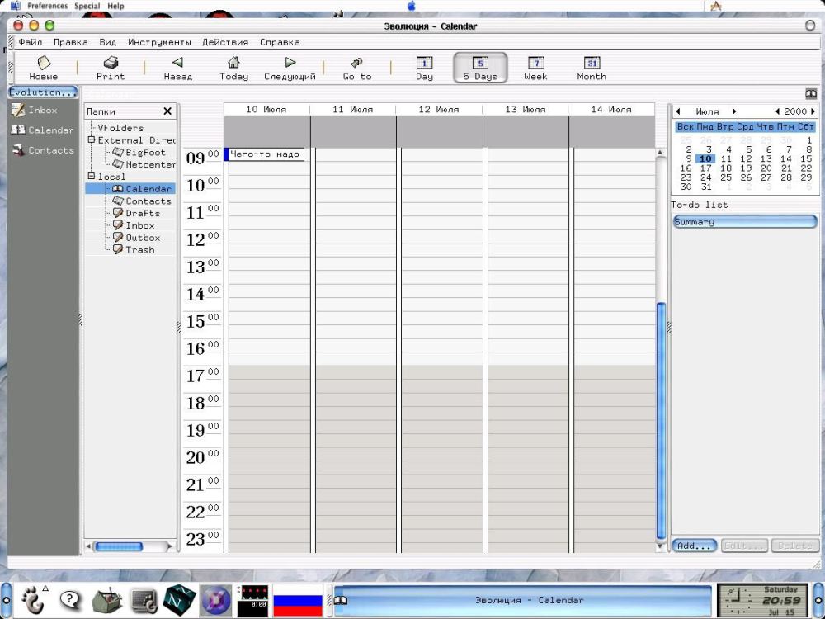The image size is (825, 619).
Task: Select local Calendar folder in tree
Action: point(142,188)
